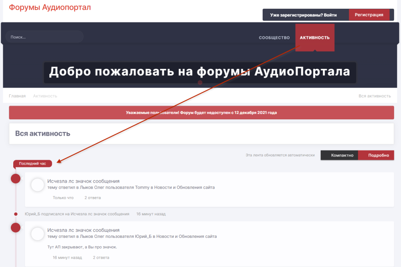401x267 pixels.
Task: Go to Главная in breadcrumbs
Action: [x=17, y=96]
